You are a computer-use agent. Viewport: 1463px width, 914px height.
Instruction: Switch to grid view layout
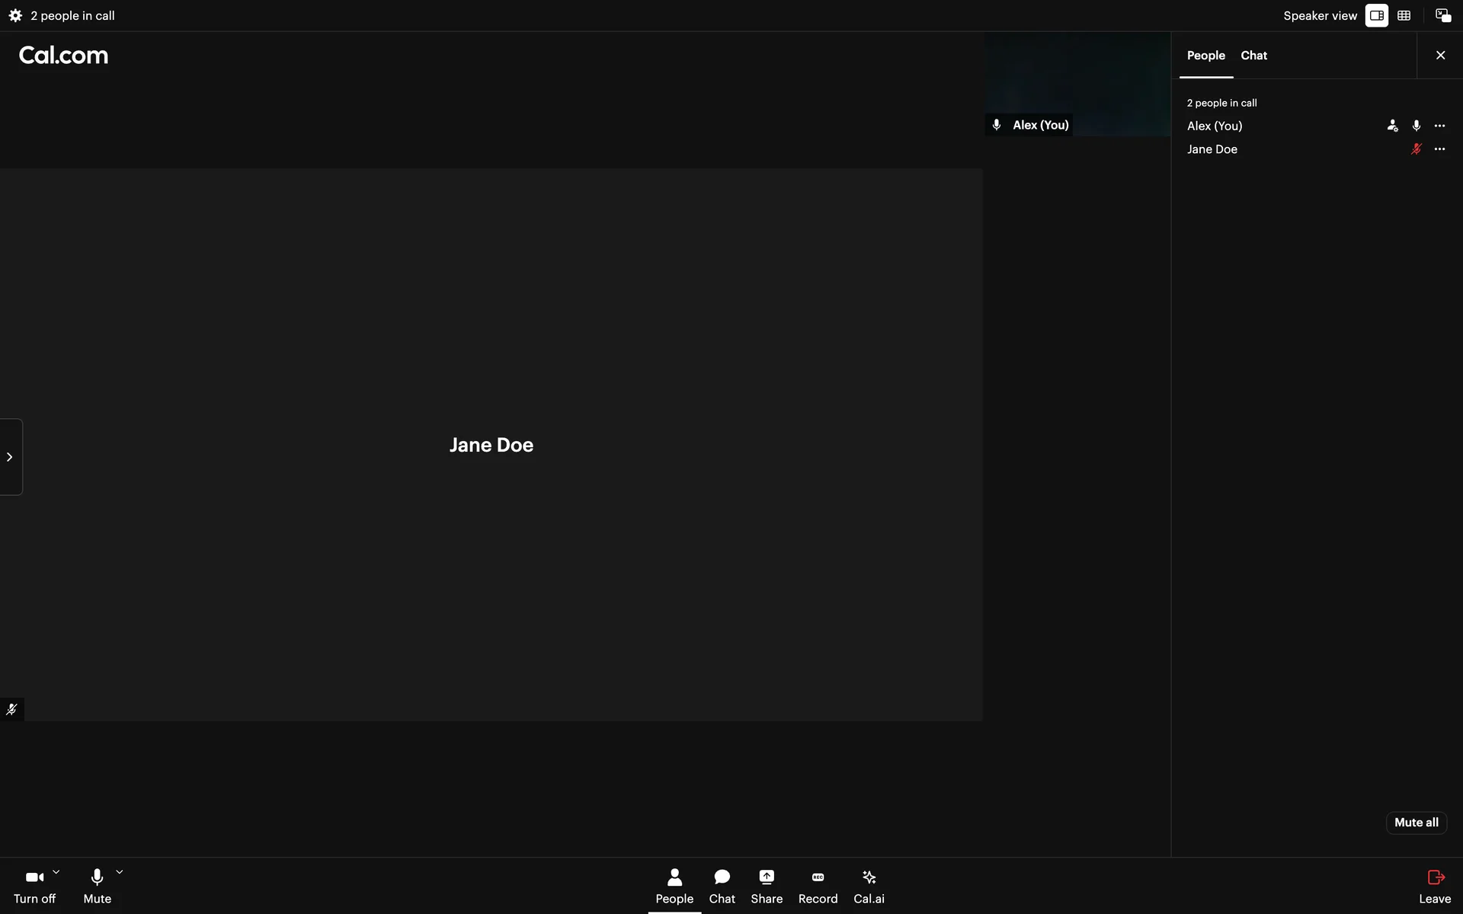1404,15
